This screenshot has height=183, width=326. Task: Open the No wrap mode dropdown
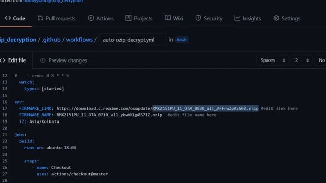[320, 60]
